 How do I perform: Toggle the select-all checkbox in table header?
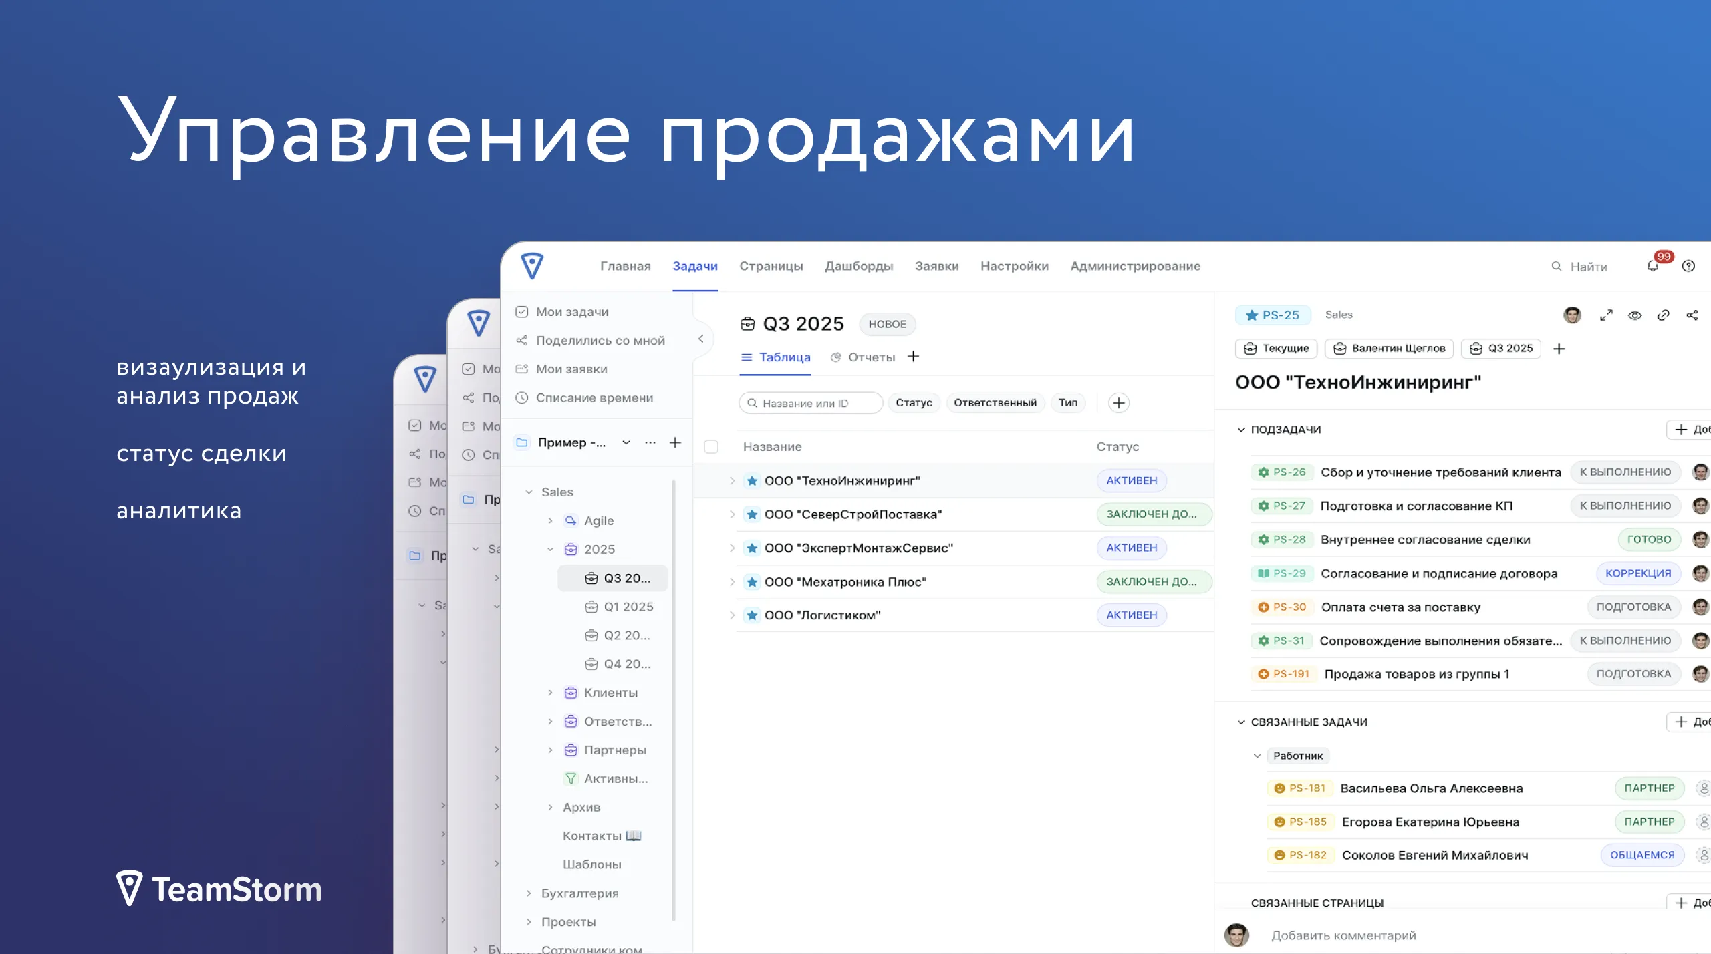(x=711, y=446)
